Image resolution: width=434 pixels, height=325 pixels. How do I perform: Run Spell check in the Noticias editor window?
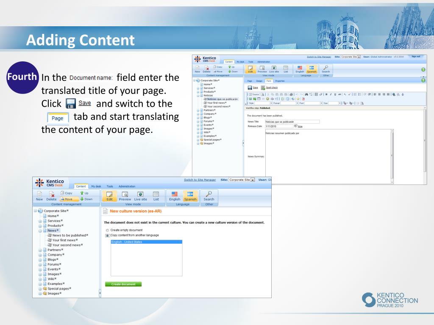point(269,88)
